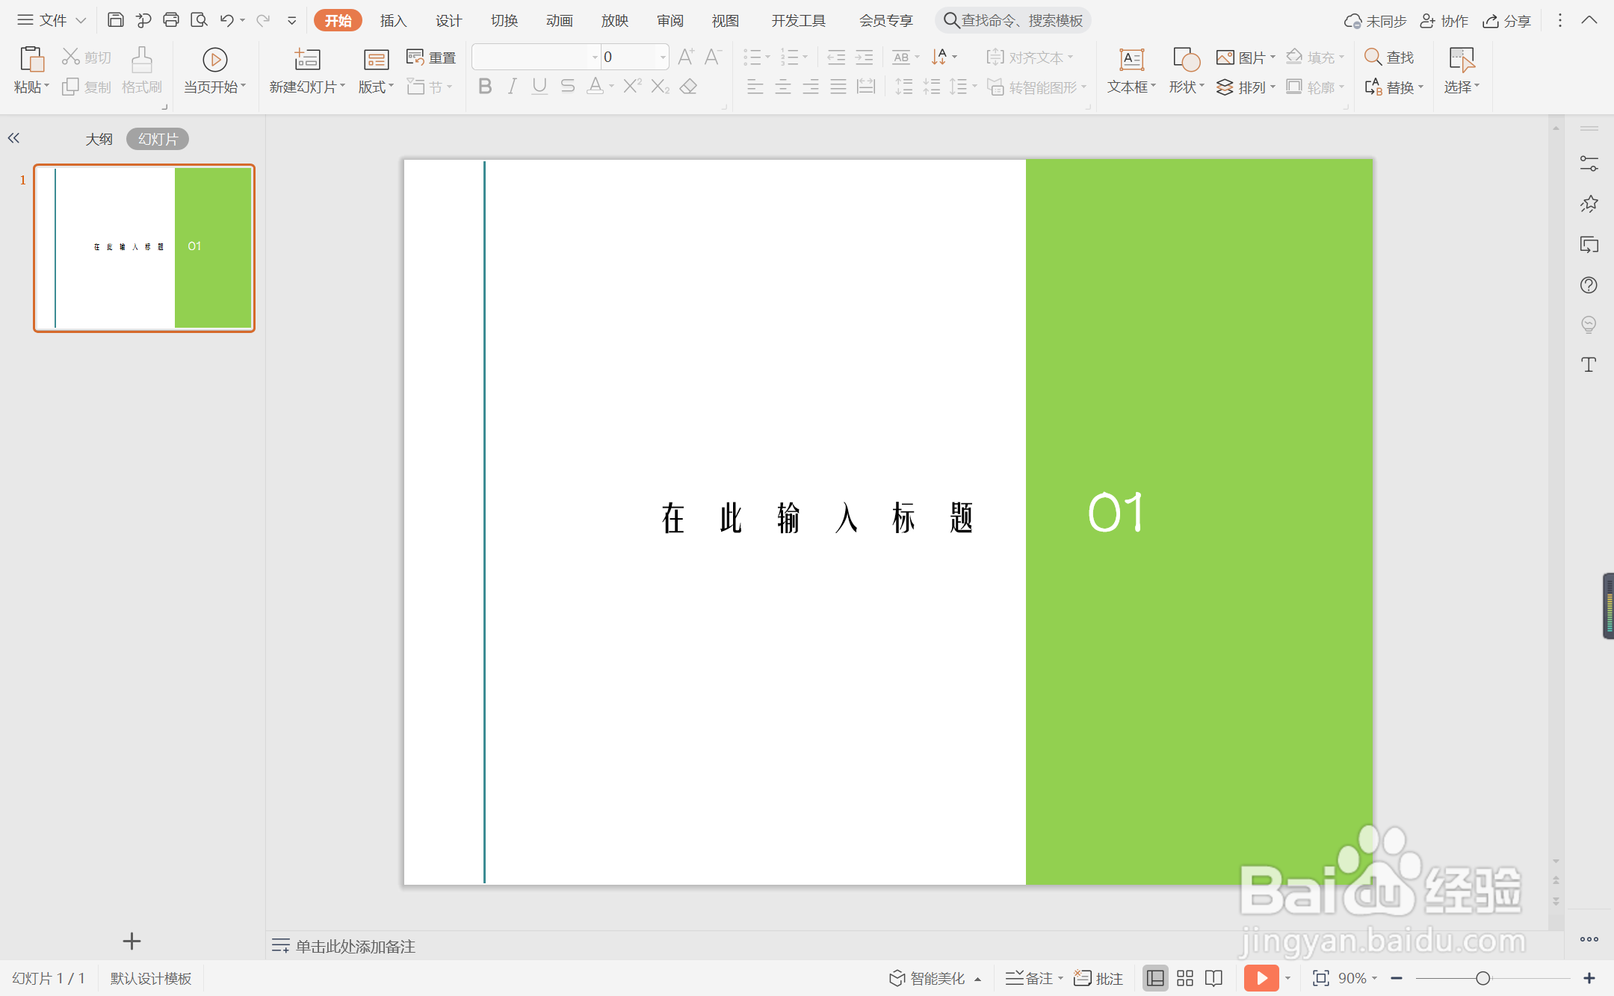Select slide 1 thumbnail in the panel
1614x996 pixels.
143,247
